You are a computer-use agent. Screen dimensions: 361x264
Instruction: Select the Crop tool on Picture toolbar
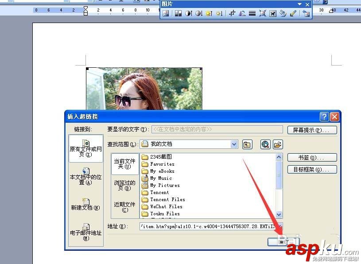tap(232, 14)
